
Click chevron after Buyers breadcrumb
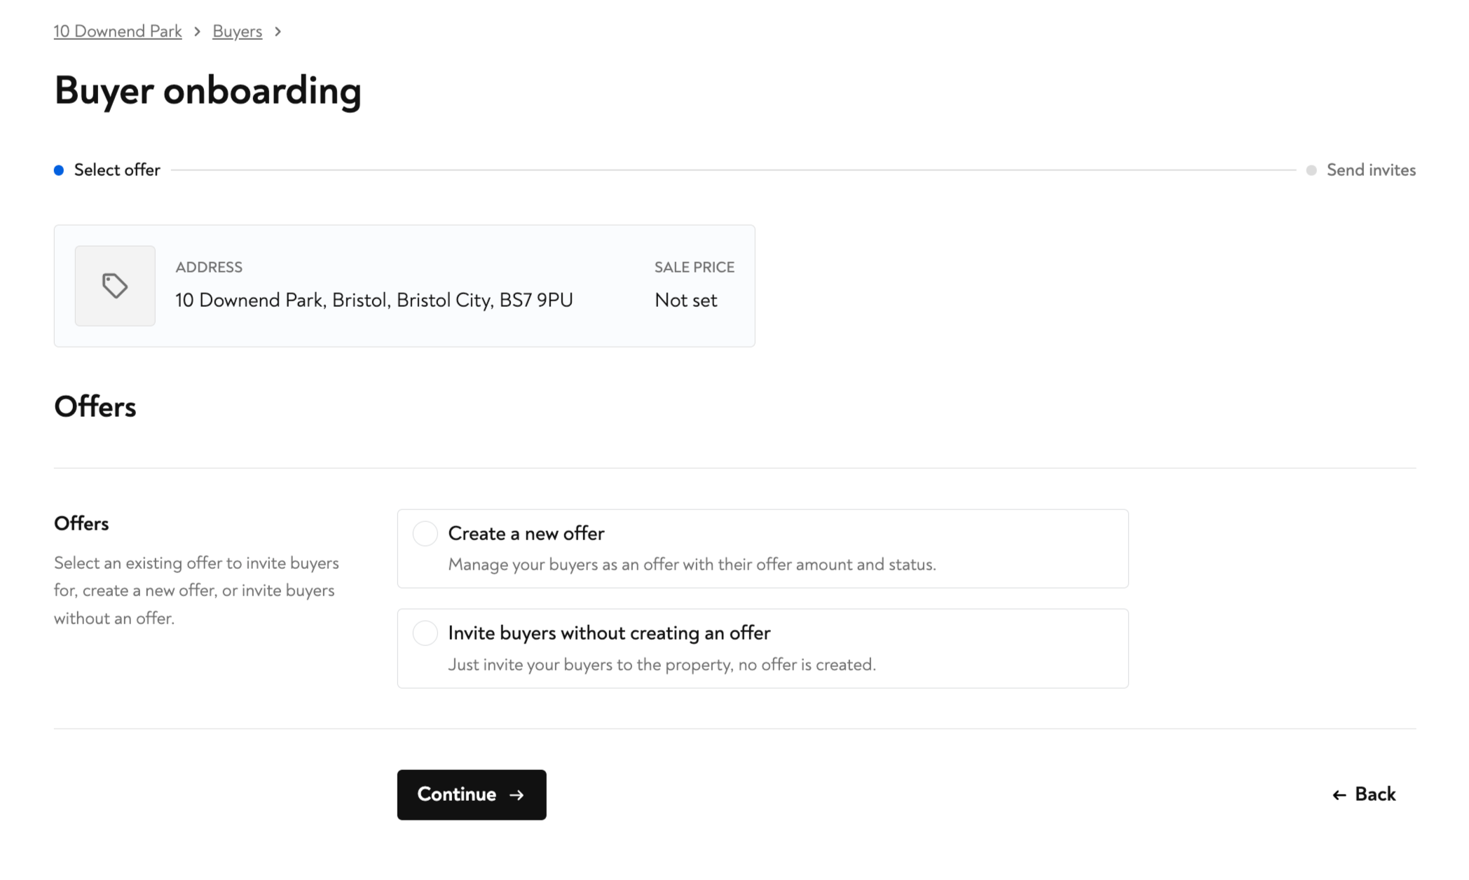pyautogui.click(x=278, y=32)
